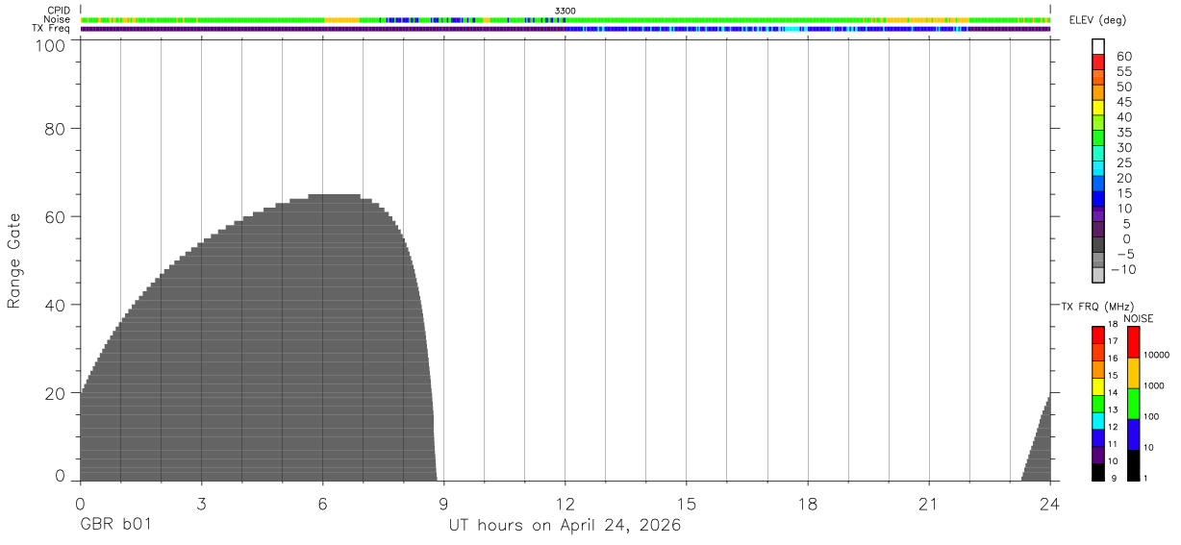The height and width of the screenshot is (545, 1181).
Task: Click the 'UT hours on April 24, 2026' title
Action: 565,526
